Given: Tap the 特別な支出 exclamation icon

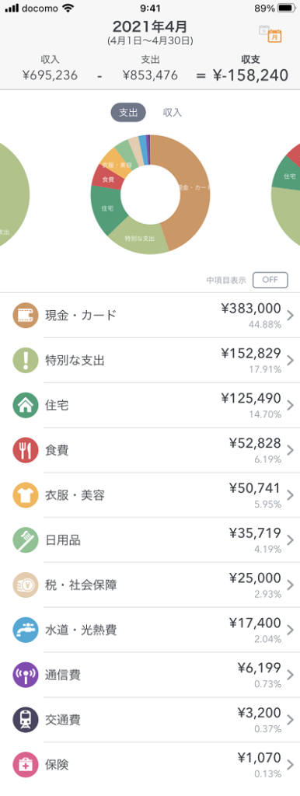Looking at the screenshot, I should [26, 361].
